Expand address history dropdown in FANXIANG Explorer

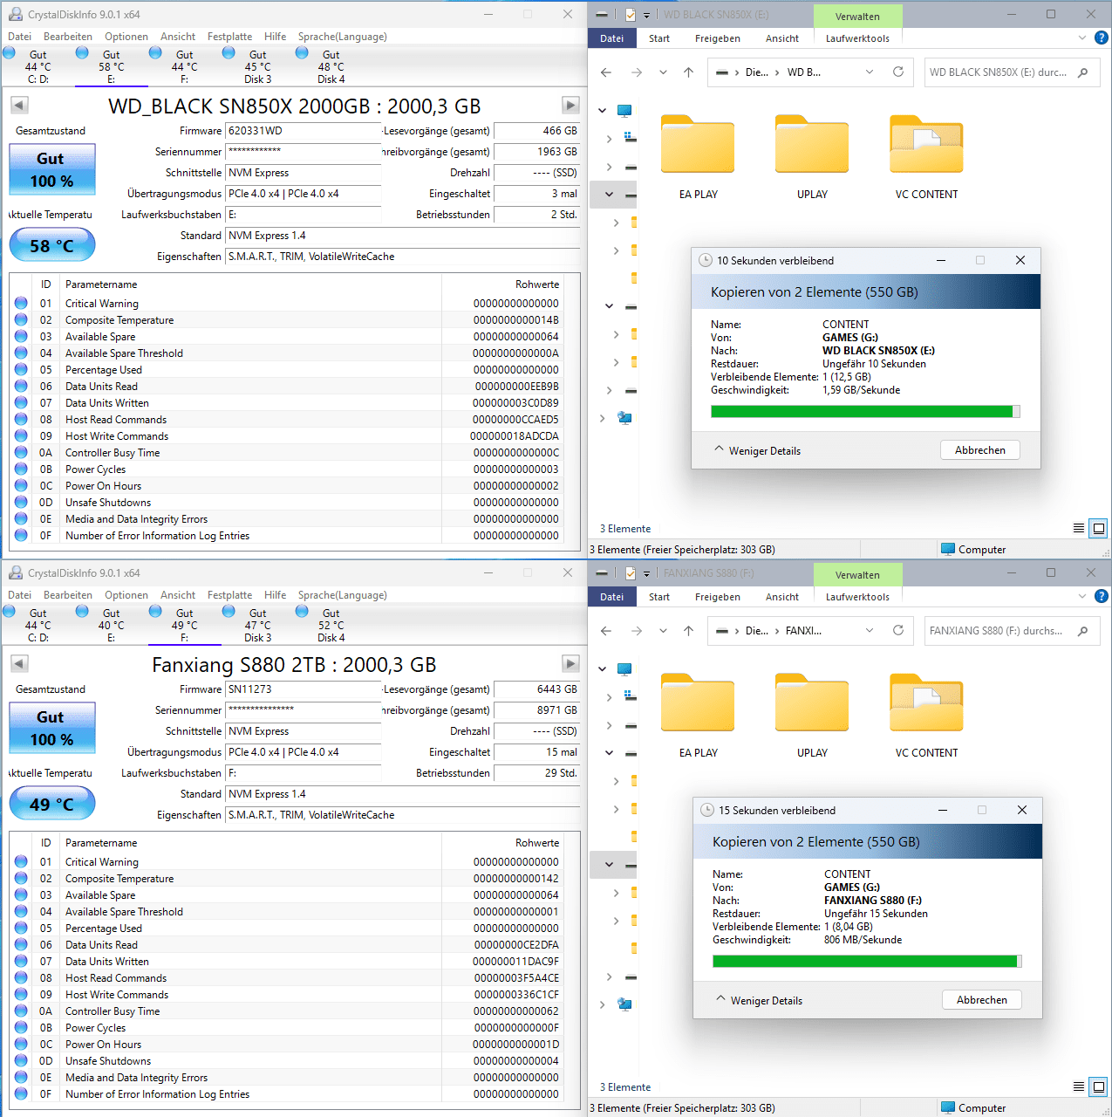[870, 631]
